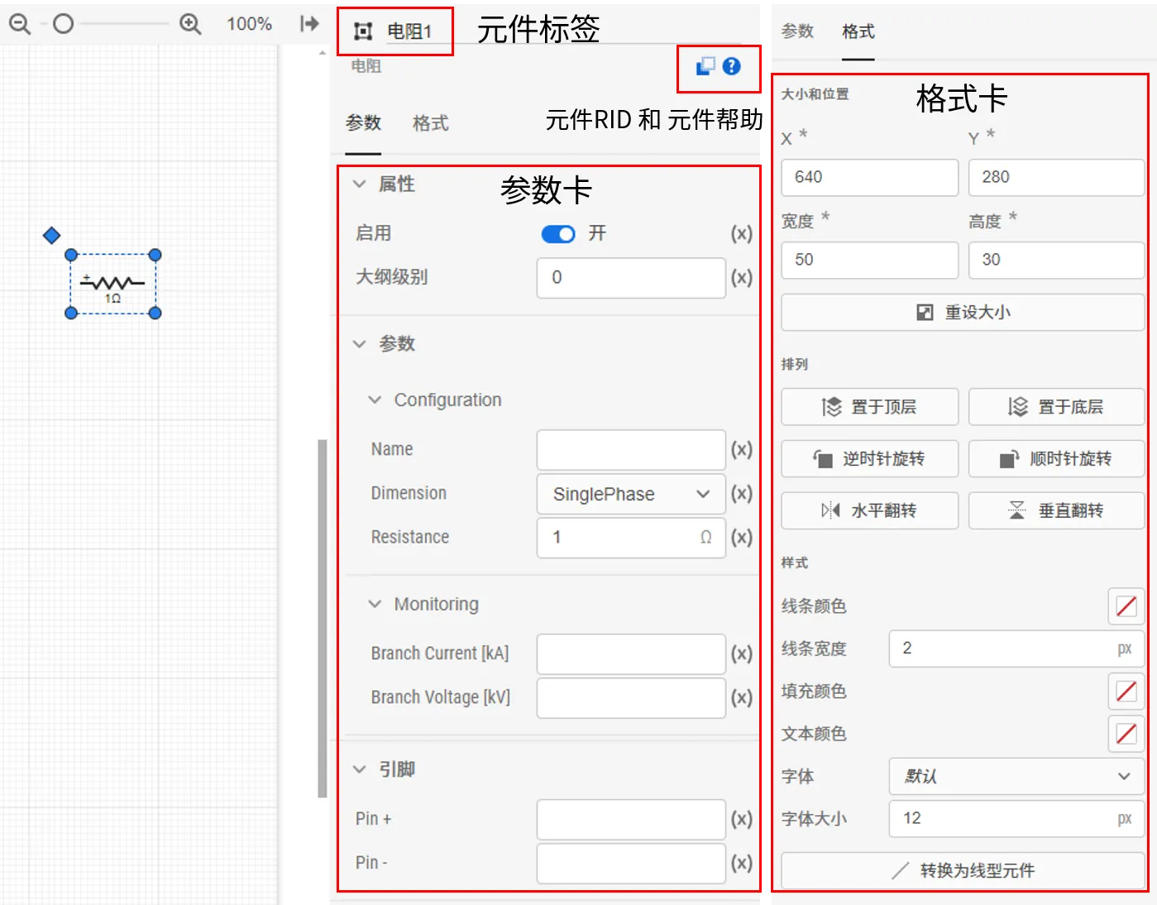
Task: Click the 线条宽度 field
Action: pos(1016,649)
